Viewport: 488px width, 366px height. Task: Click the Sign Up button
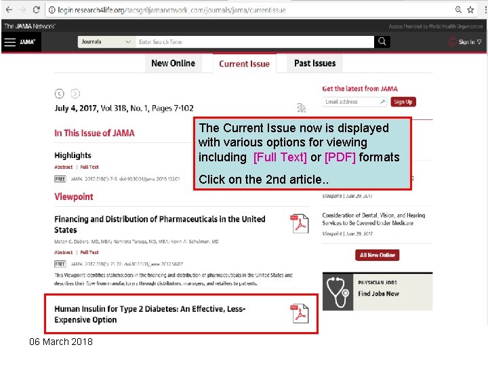(403, 102)
